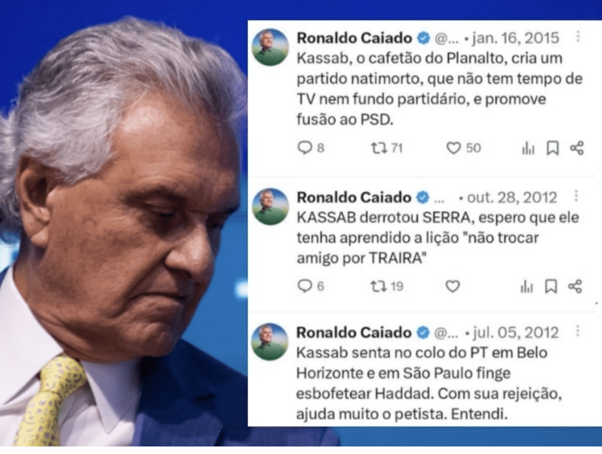Open the jan. 16, 2015 date link

pos(516,38)
